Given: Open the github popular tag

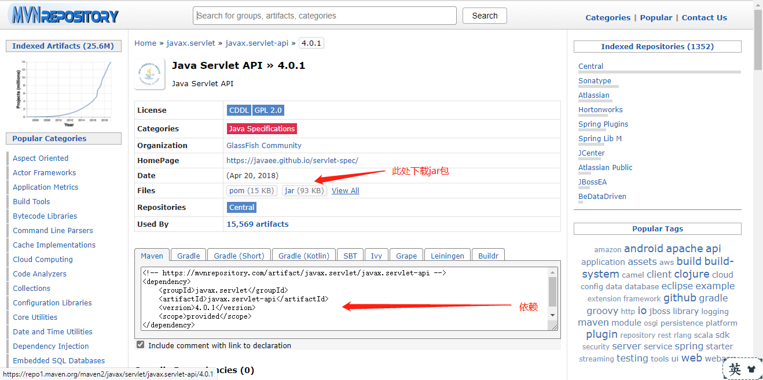Looking at the screenshot, I should (x=680, y=297).
